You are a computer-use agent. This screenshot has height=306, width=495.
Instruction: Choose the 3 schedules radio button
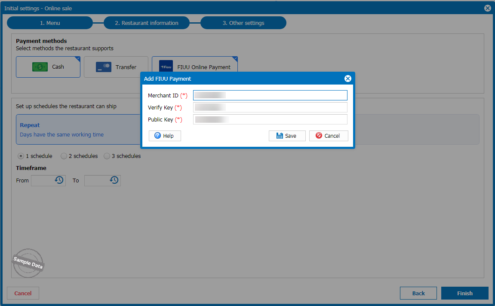tap(107, 156)
